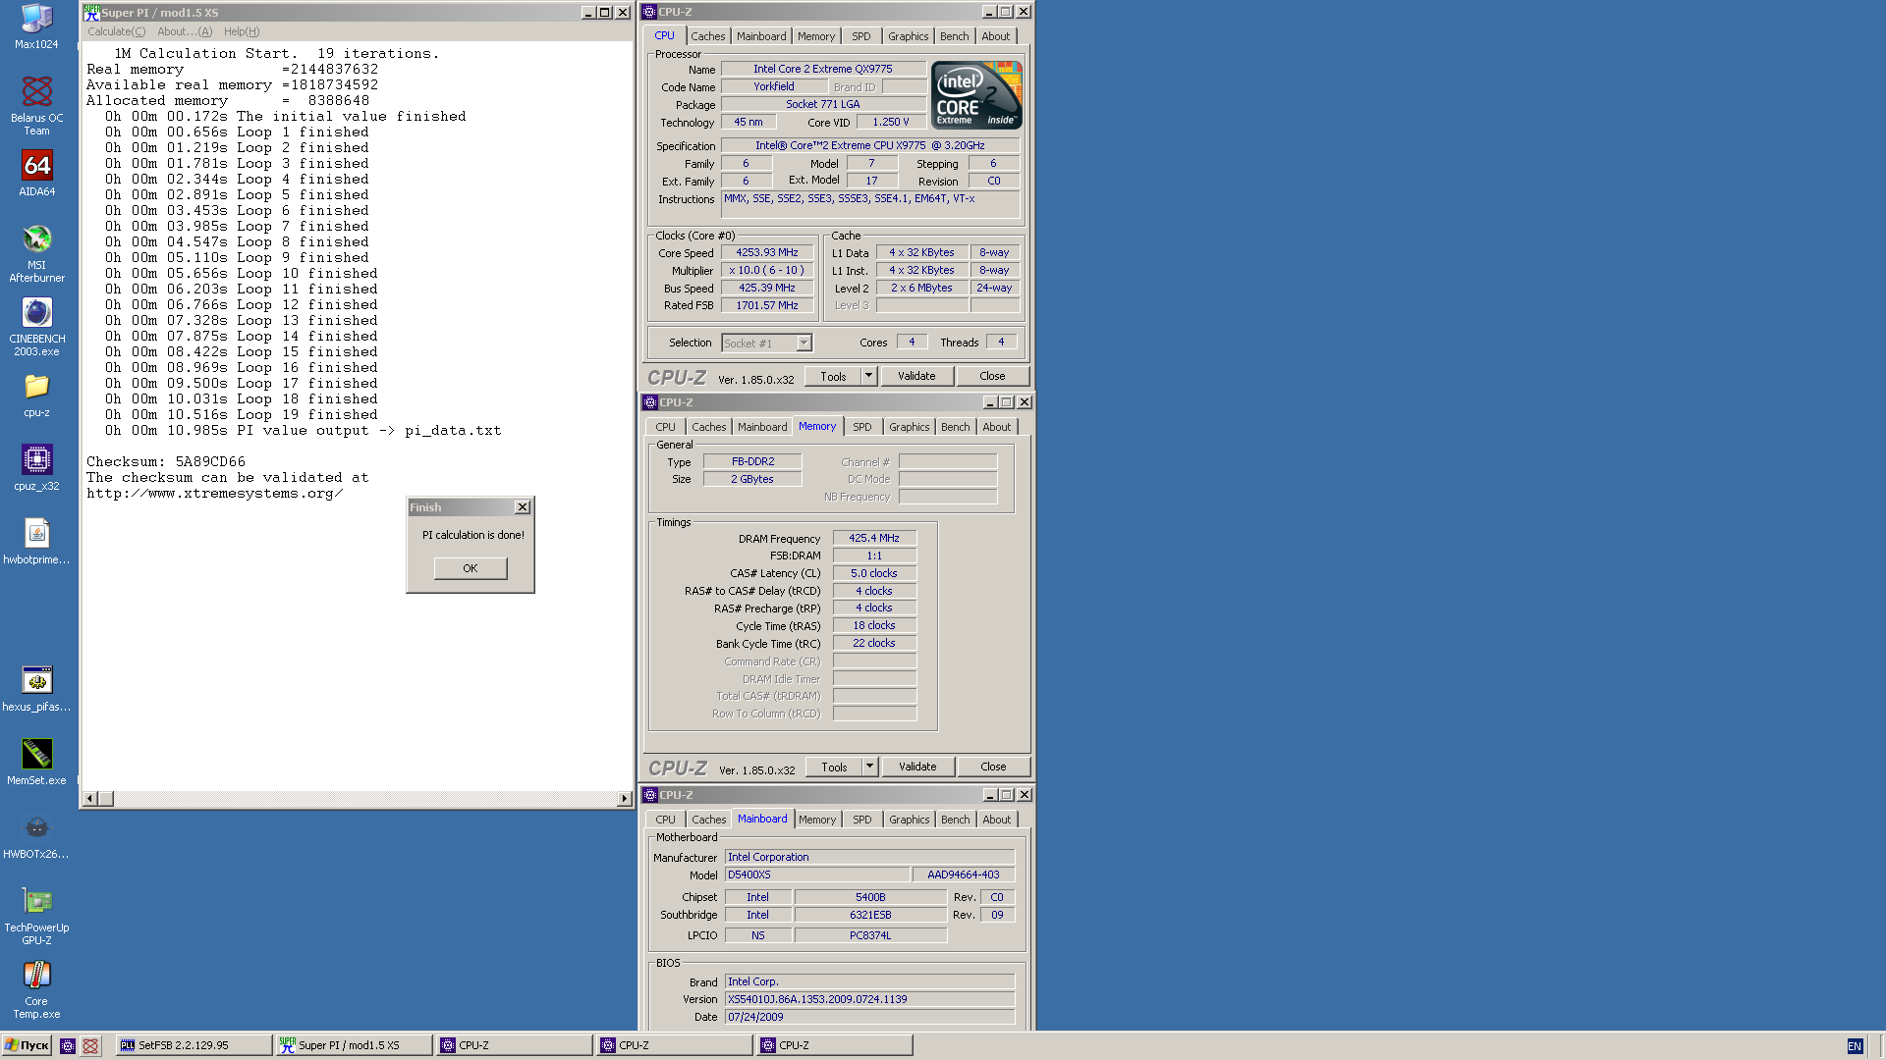Click Super PI horizontal scrollbar left arrow
The width and height of the screenshot is (1886, 1060).
[90, 799]
